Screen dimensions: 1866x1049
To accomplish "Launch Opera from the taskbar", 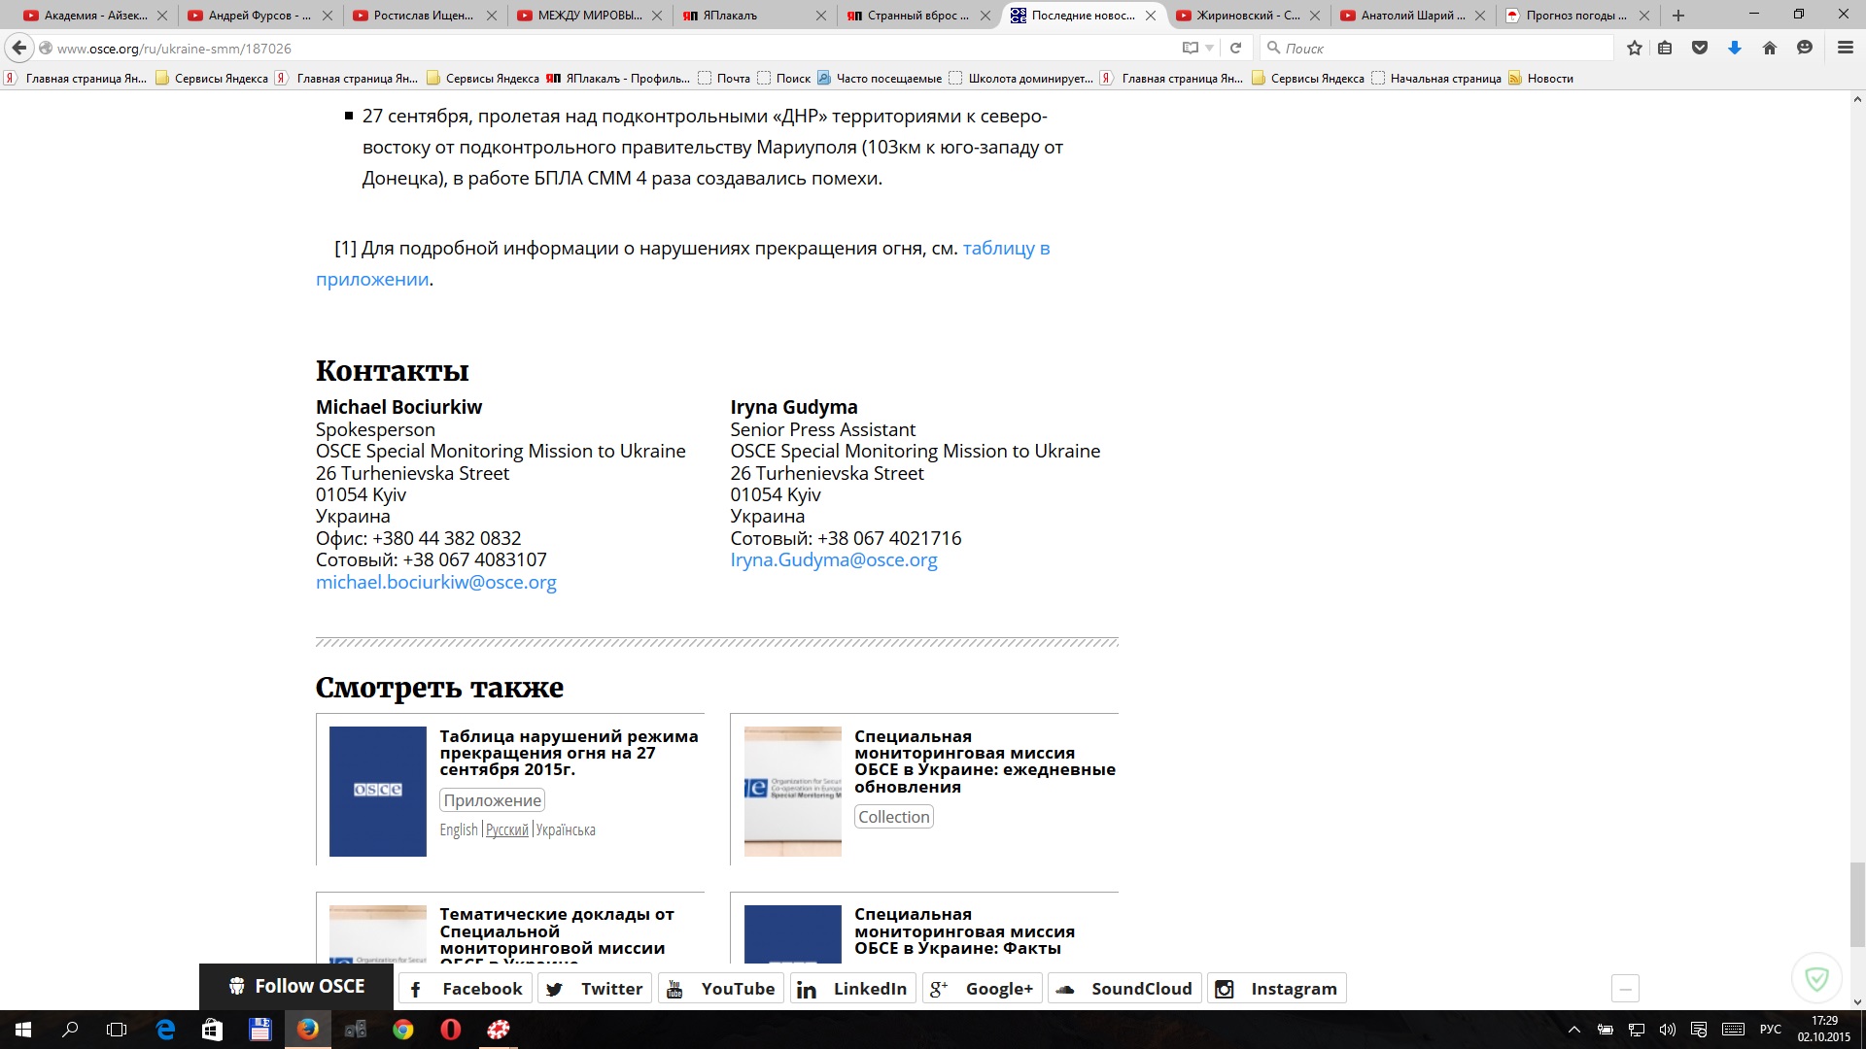I will [451, 1030].
